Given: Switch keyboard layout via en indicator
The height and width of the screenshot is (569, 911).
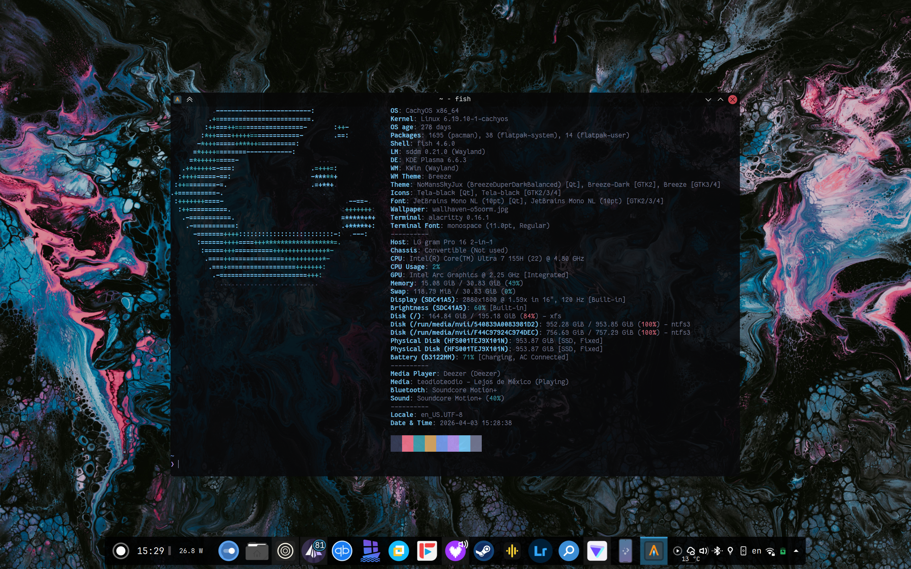Looking at the screenshot, I should click(x=756, y=551).
